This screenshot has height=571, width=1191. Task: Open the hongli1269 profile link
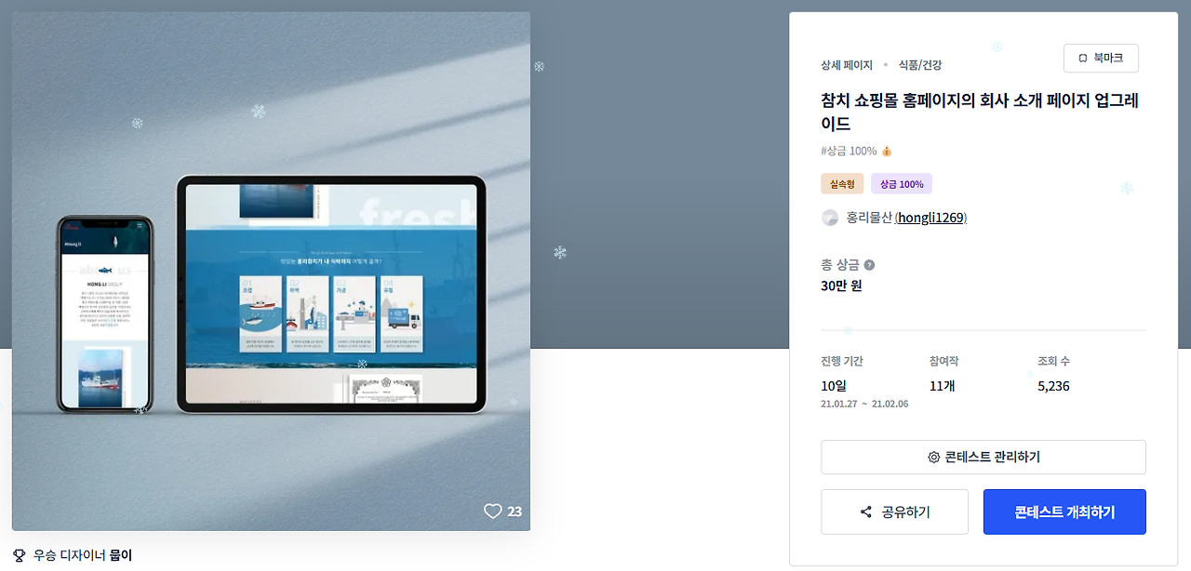click(x=930, y=218)
